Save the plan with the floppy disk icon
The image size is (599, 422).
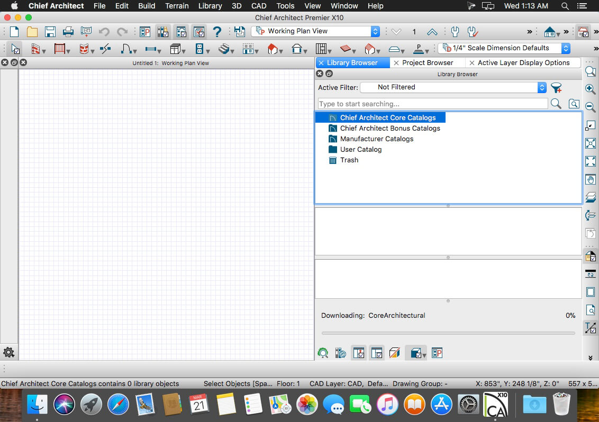click(50, 32)
